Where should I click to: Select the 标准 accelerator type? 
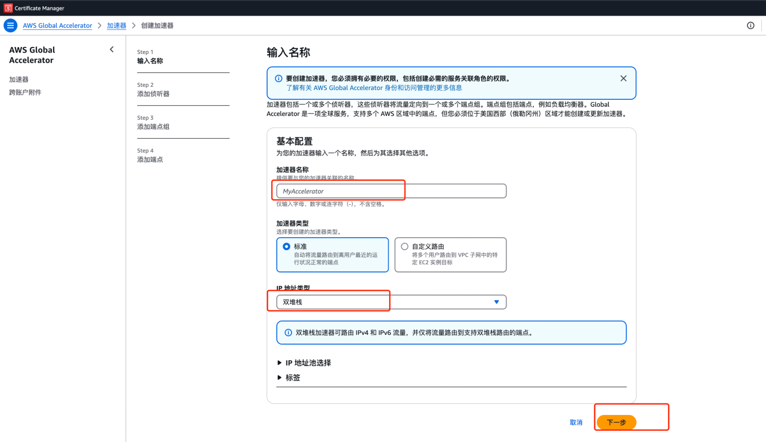click(x=332, y=255)
